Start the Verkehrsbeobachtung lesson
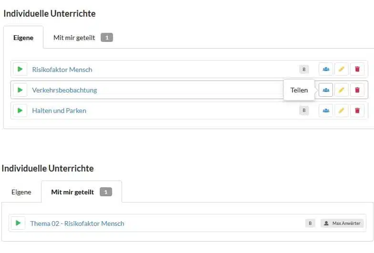The image size is (374, 253). (20, 90)
